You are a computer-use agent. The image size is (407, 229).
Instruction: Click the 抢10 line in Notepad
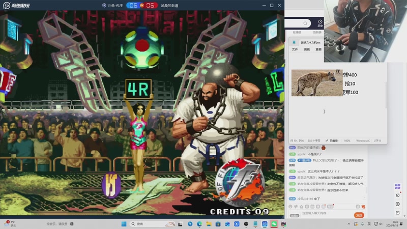point(350,83)
